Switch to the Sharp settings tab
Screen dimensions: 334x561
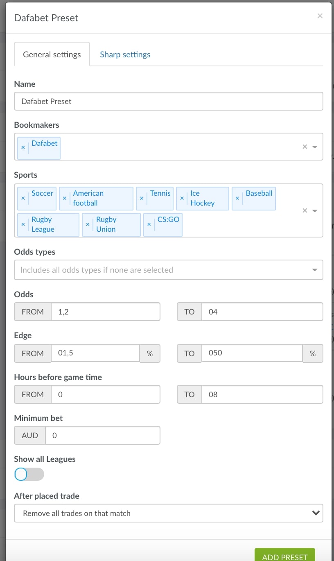125,54
